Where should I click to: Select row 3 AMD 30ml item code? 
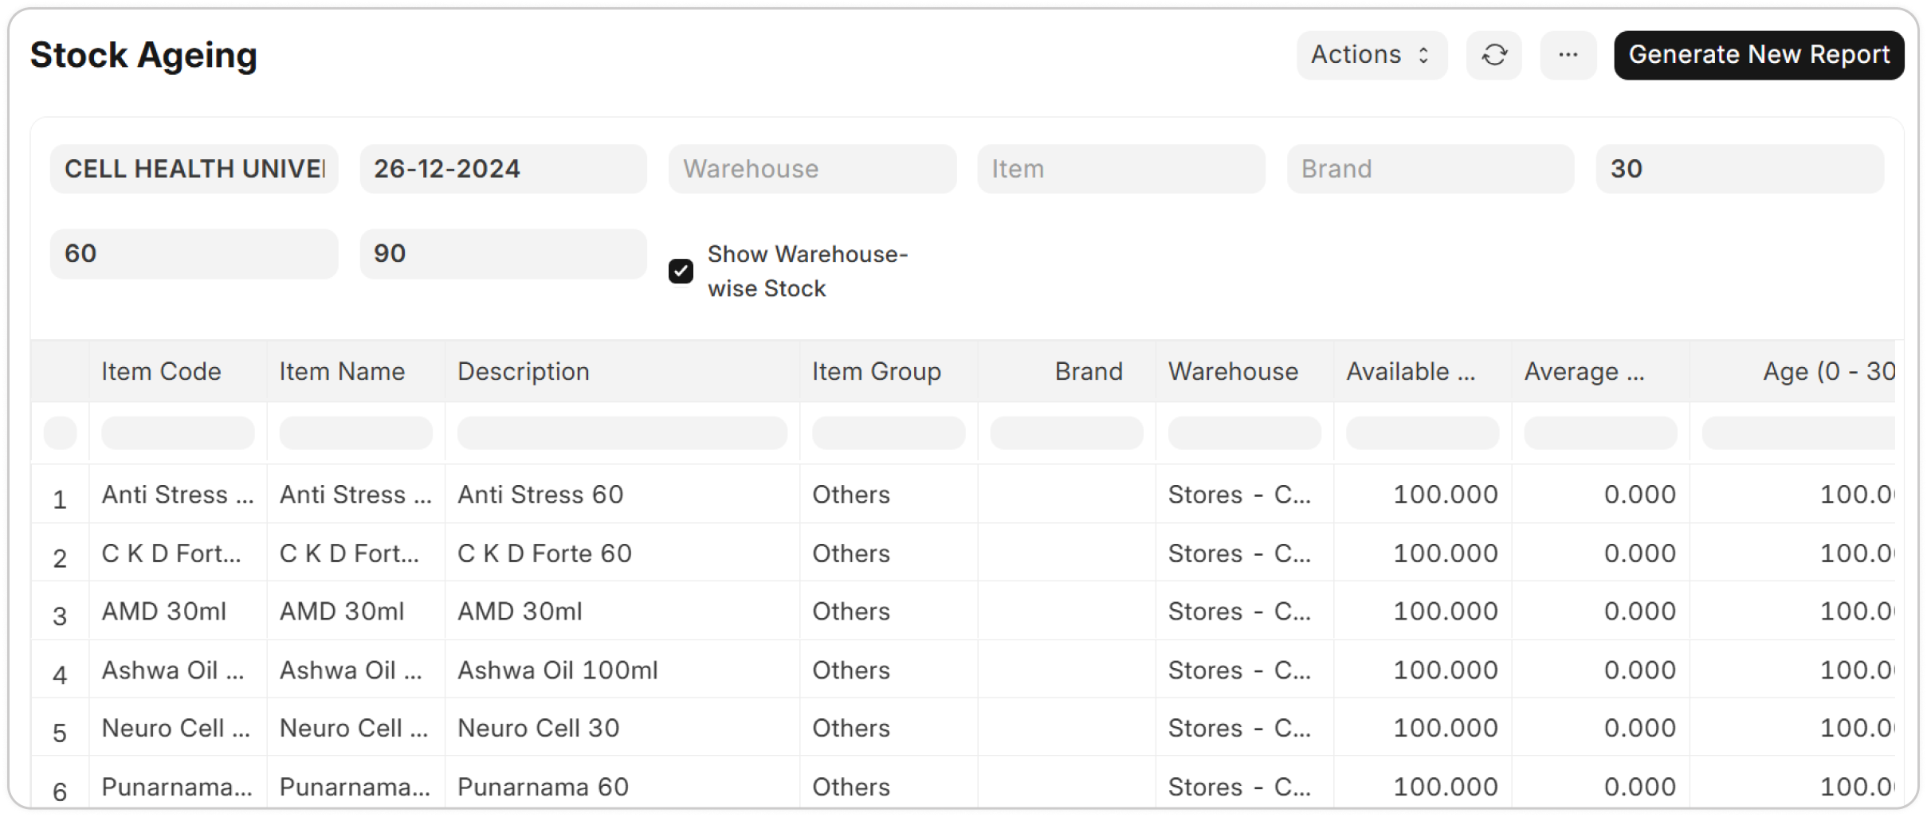164,612
